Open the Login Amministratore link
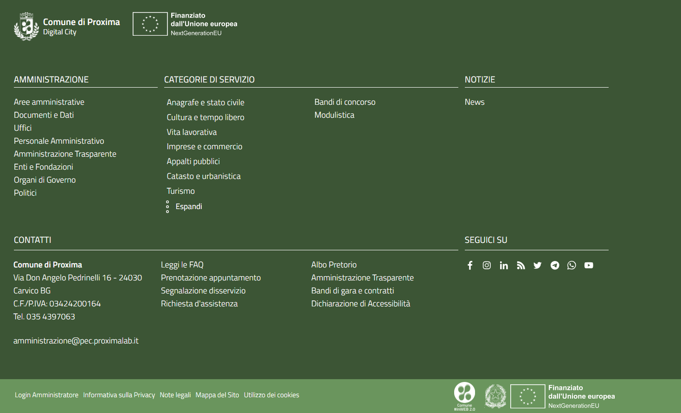 46,395
